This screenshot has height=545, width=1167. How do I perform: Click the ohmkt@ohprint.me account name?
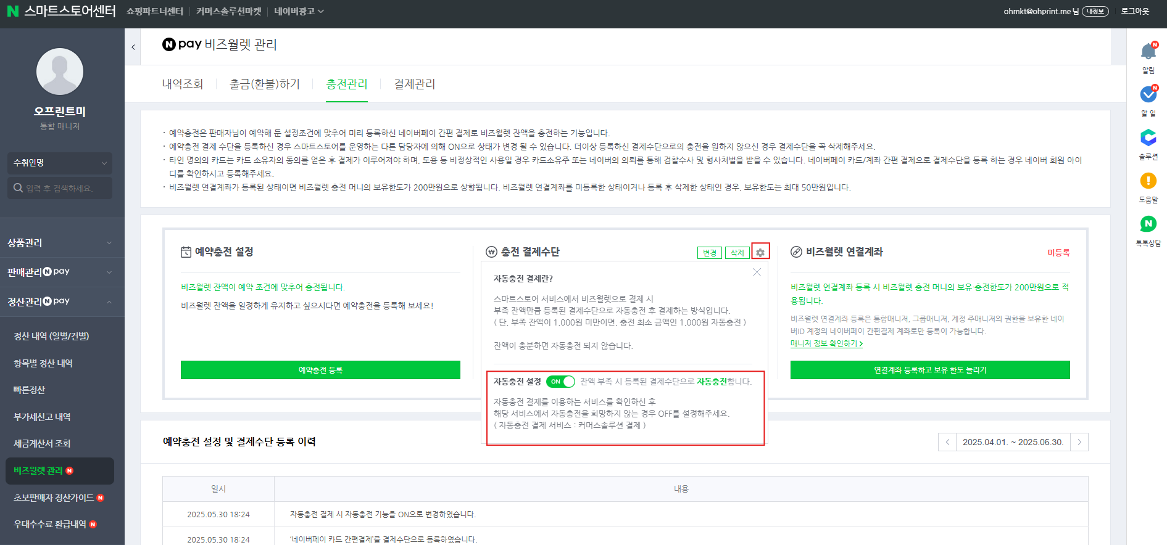pyautogui.click(x=1037, y=11)
